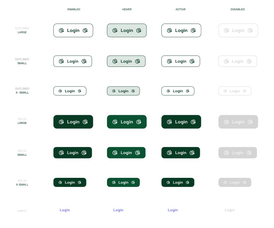Viewport: 274px width, 228px height.
Task: Click Login text on Outlined Large enabled button
Action: [73, 31]
